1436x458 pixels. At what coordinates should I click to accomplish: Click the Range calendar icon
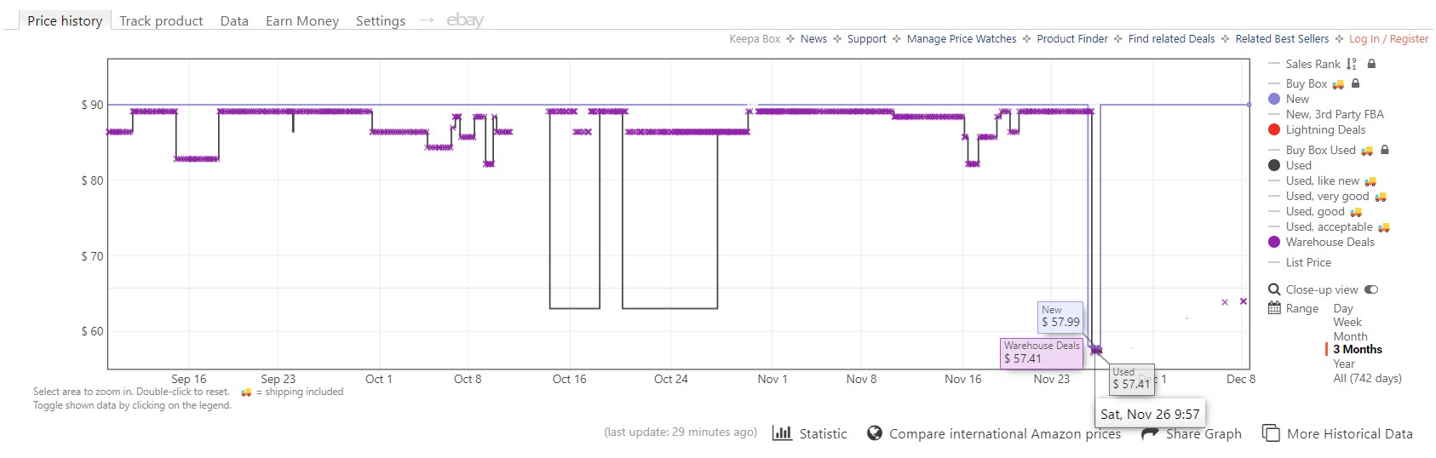pos(1274,308)
